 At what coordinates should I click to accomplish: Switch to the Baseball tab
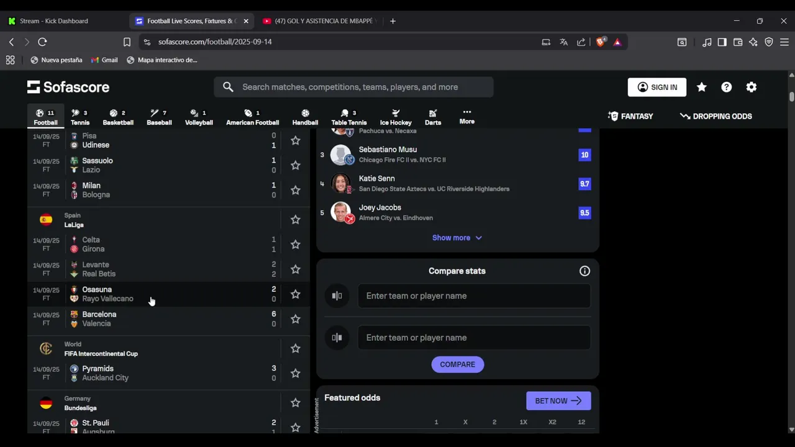point(159,117)
